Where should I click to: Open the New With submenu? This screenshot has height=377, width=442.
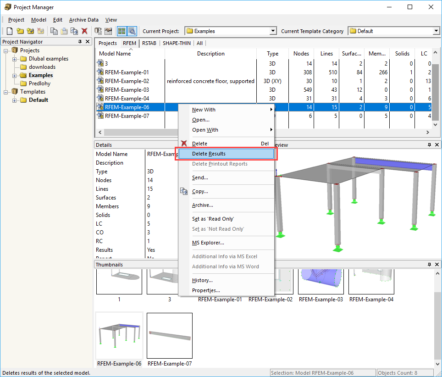(227, 110)
